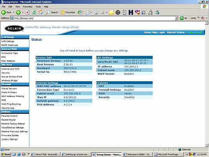
Task: Click the Print toolbar icon
Action: 95,13
